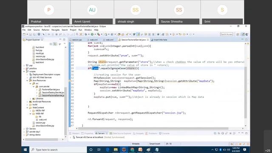Click Link with Editor in Project Explorer

(x=55, y=44)
